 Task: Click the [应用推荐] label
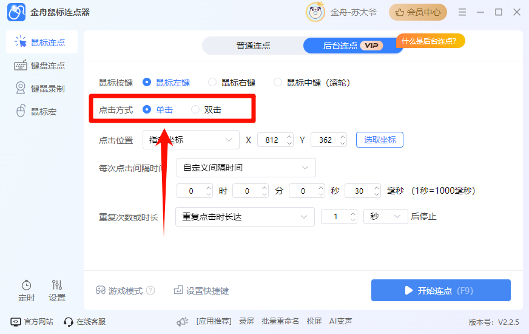click(x=214, y=321)
